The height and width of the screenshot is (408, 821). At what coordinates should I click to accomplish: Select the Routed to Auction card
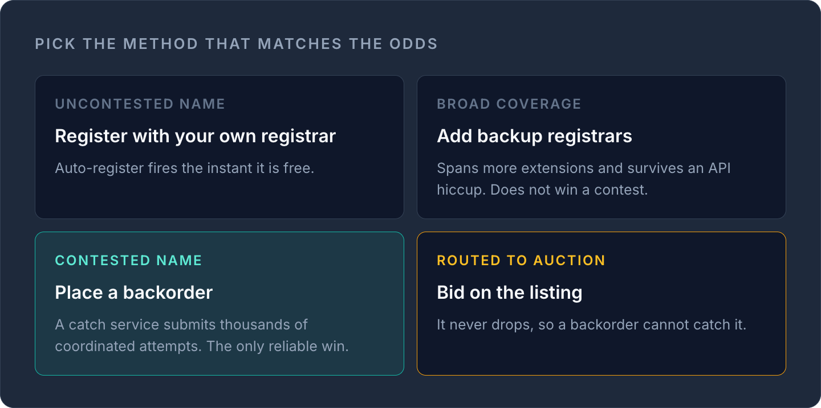coord(601,303)
